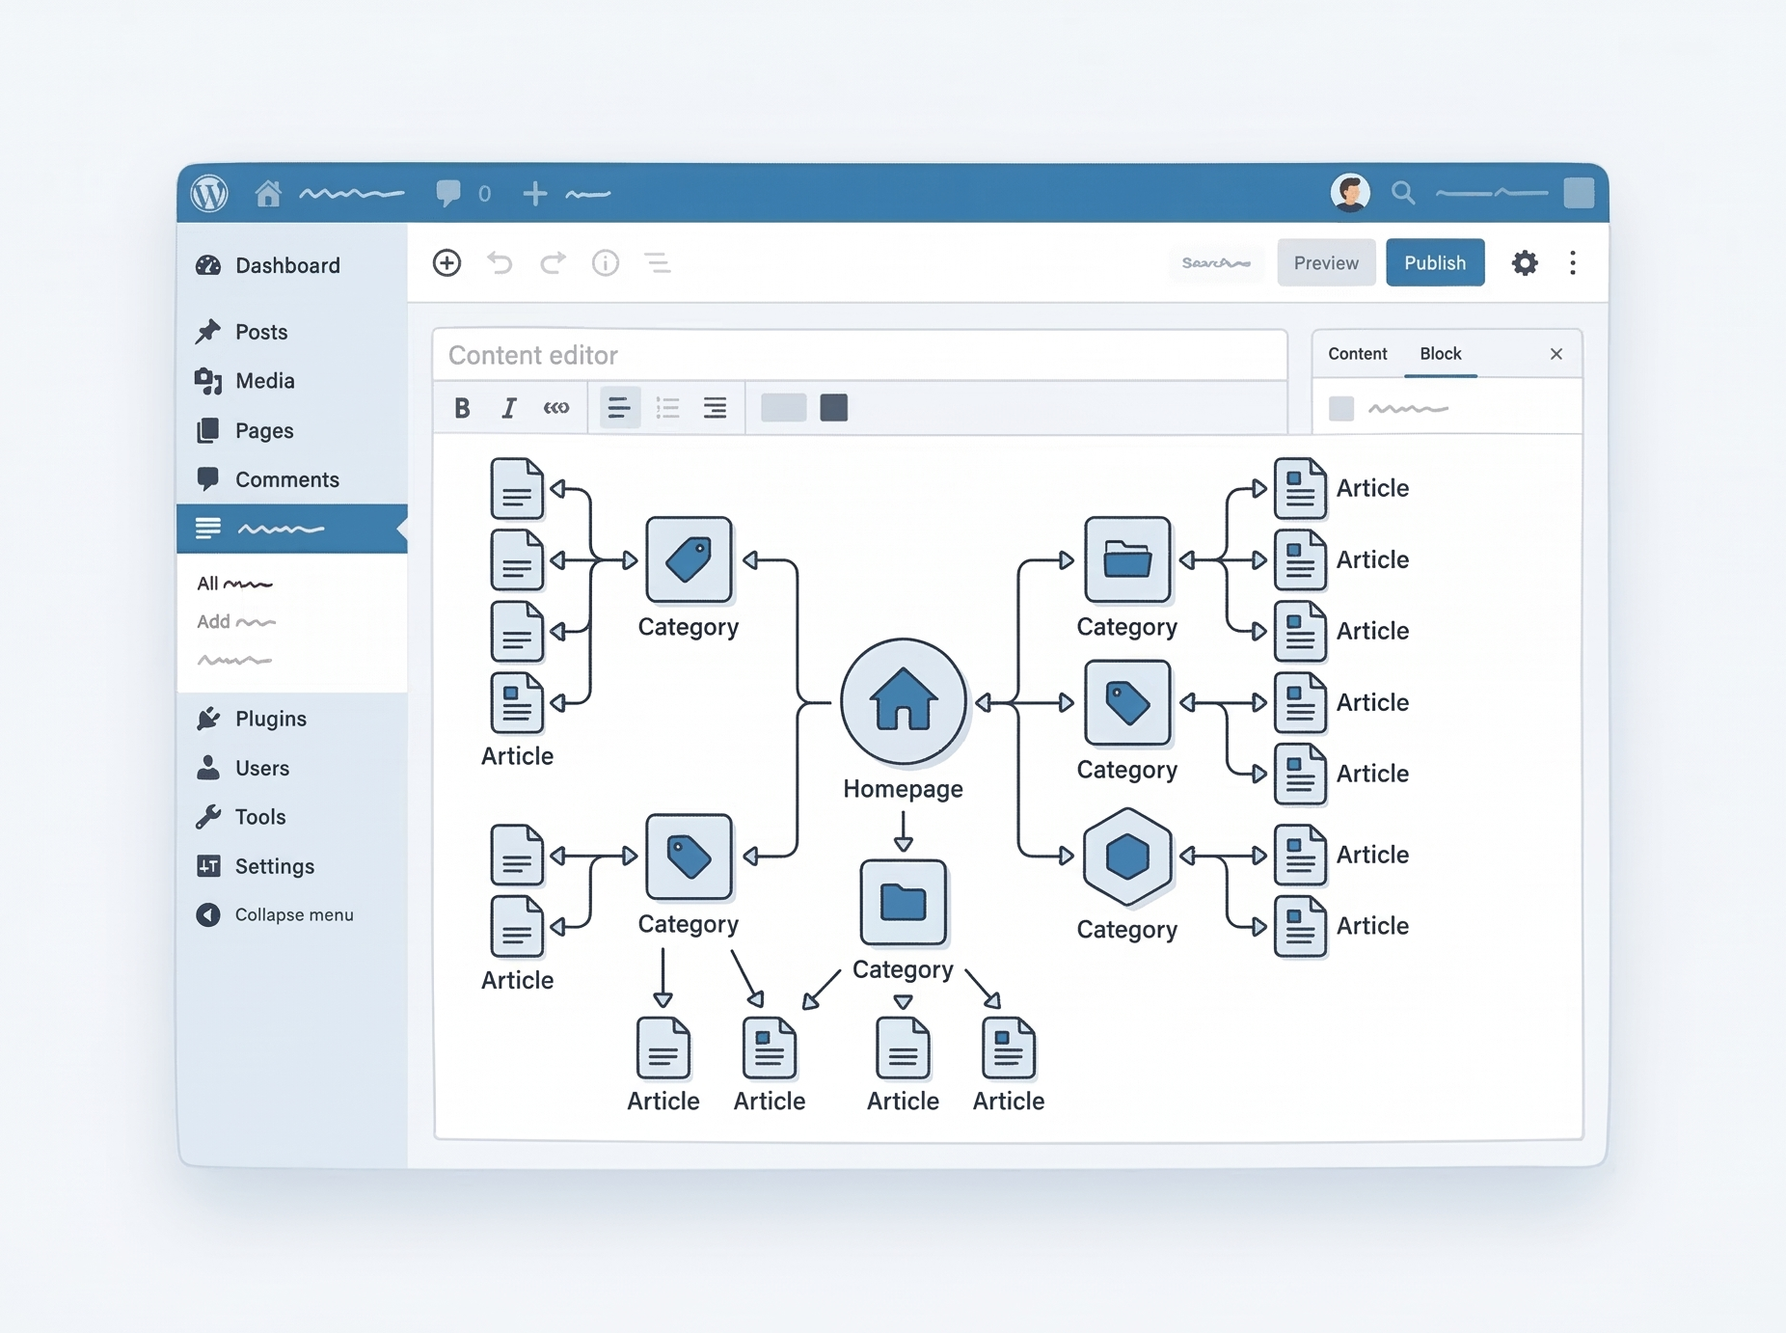Click the WordPress logo icon
1786x1333 pixels.
coord(209,194)
